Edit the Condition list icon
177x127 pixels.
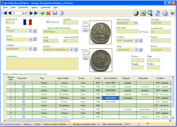click(141, 41)
